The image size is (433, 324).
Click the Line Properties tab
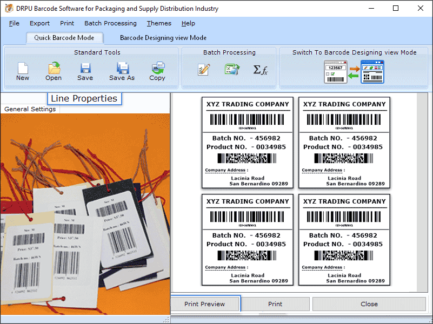pyautogui.click(x=84, y=98)
